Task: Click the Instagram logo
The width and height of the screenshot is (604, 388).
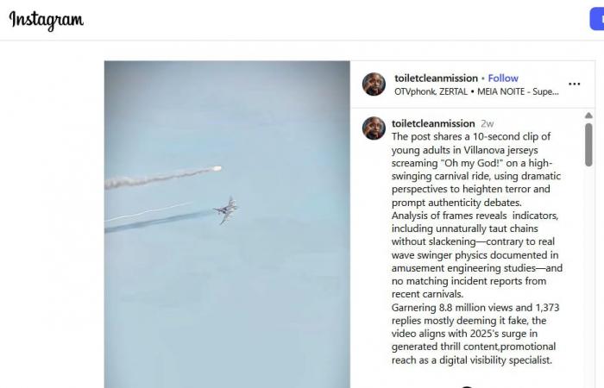Action: pos(47,20)
